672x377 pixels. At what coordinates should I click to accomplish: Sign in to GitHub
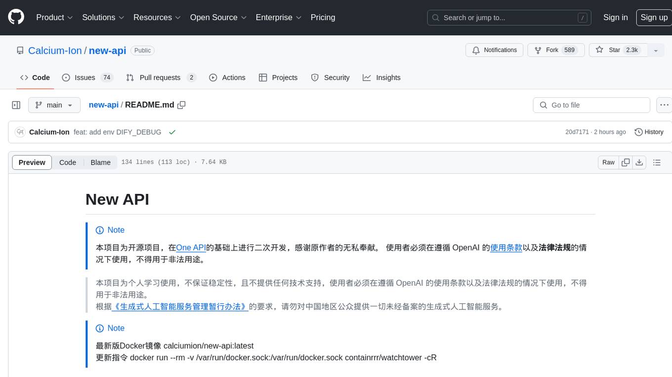coord(615,17)
